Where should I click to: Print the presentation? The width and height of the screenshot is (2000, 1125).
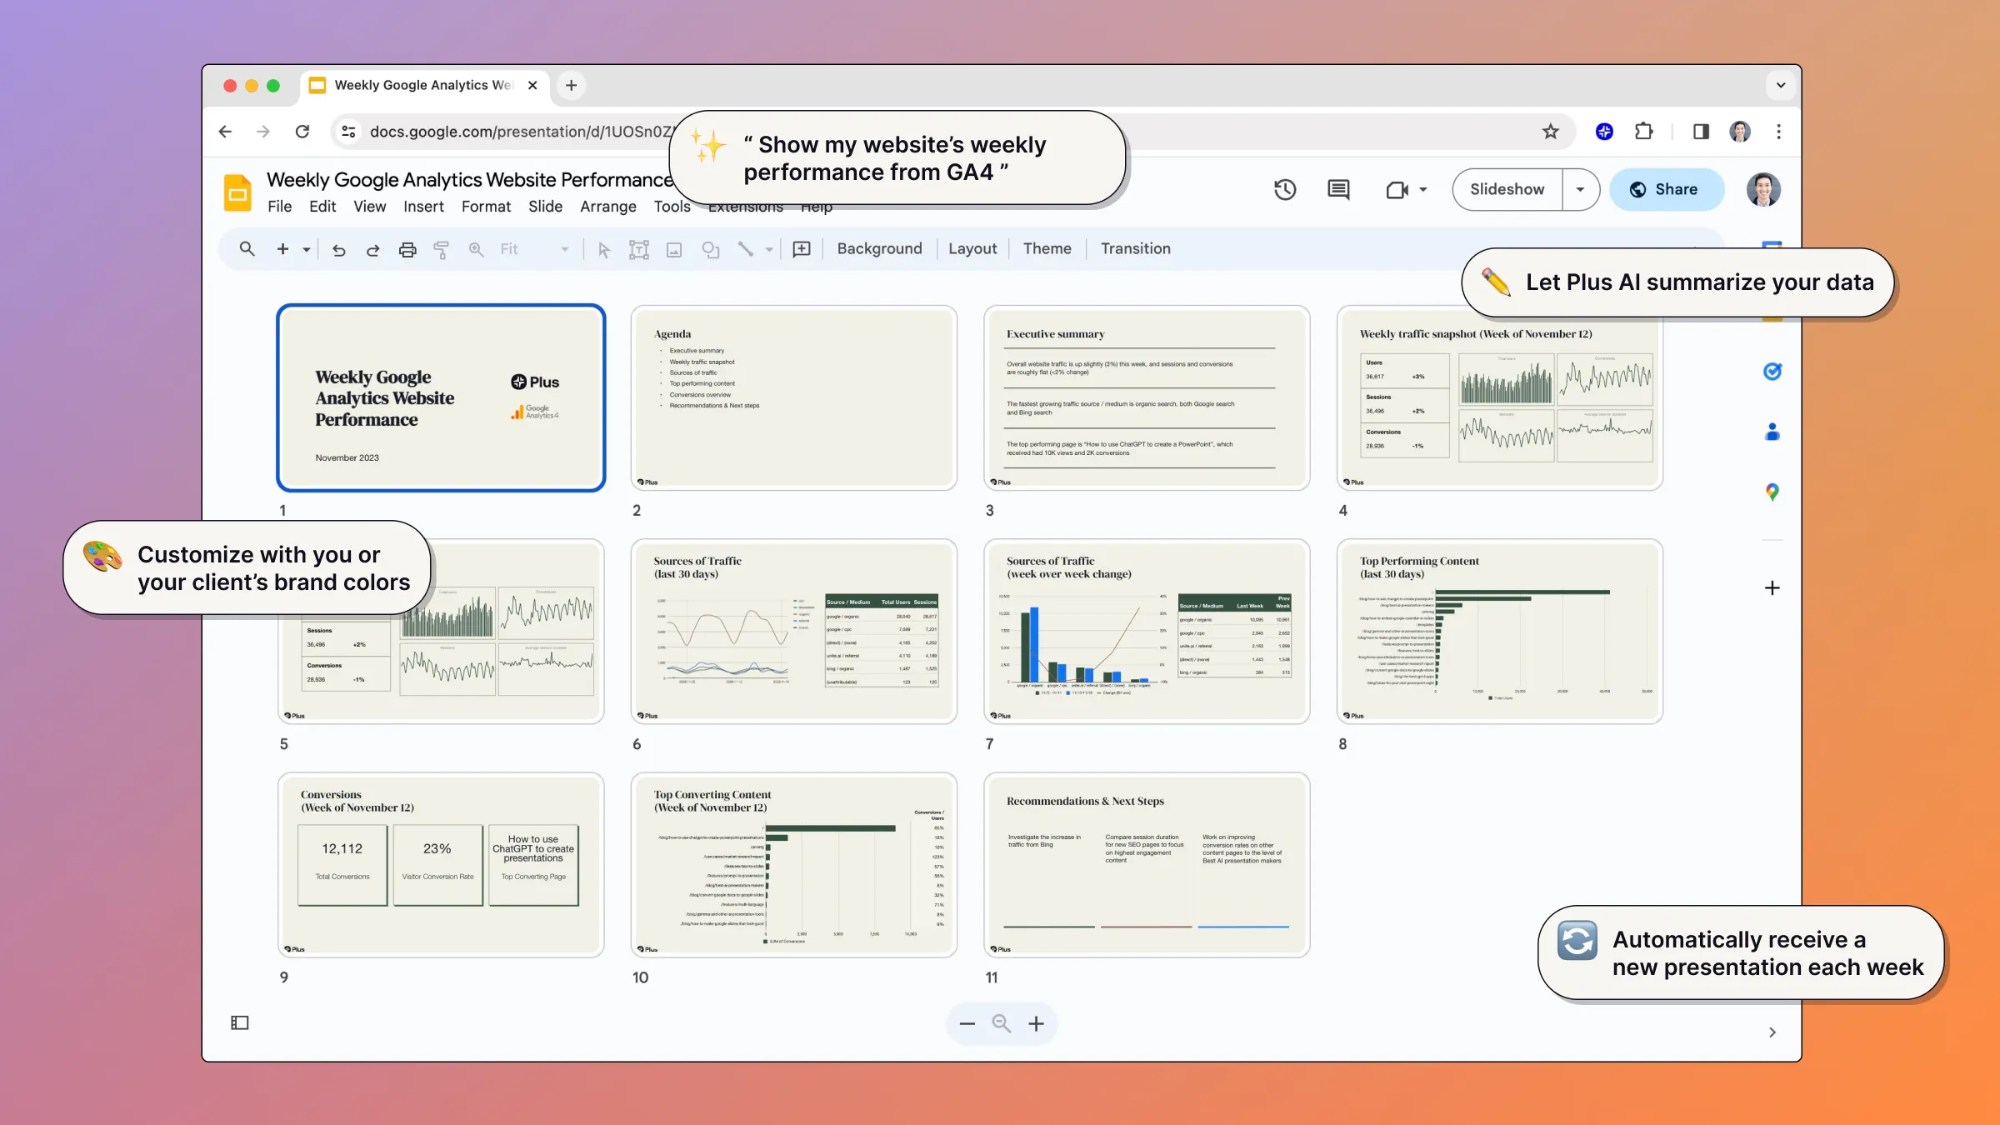pyautogui.click(x=407, y=249)
